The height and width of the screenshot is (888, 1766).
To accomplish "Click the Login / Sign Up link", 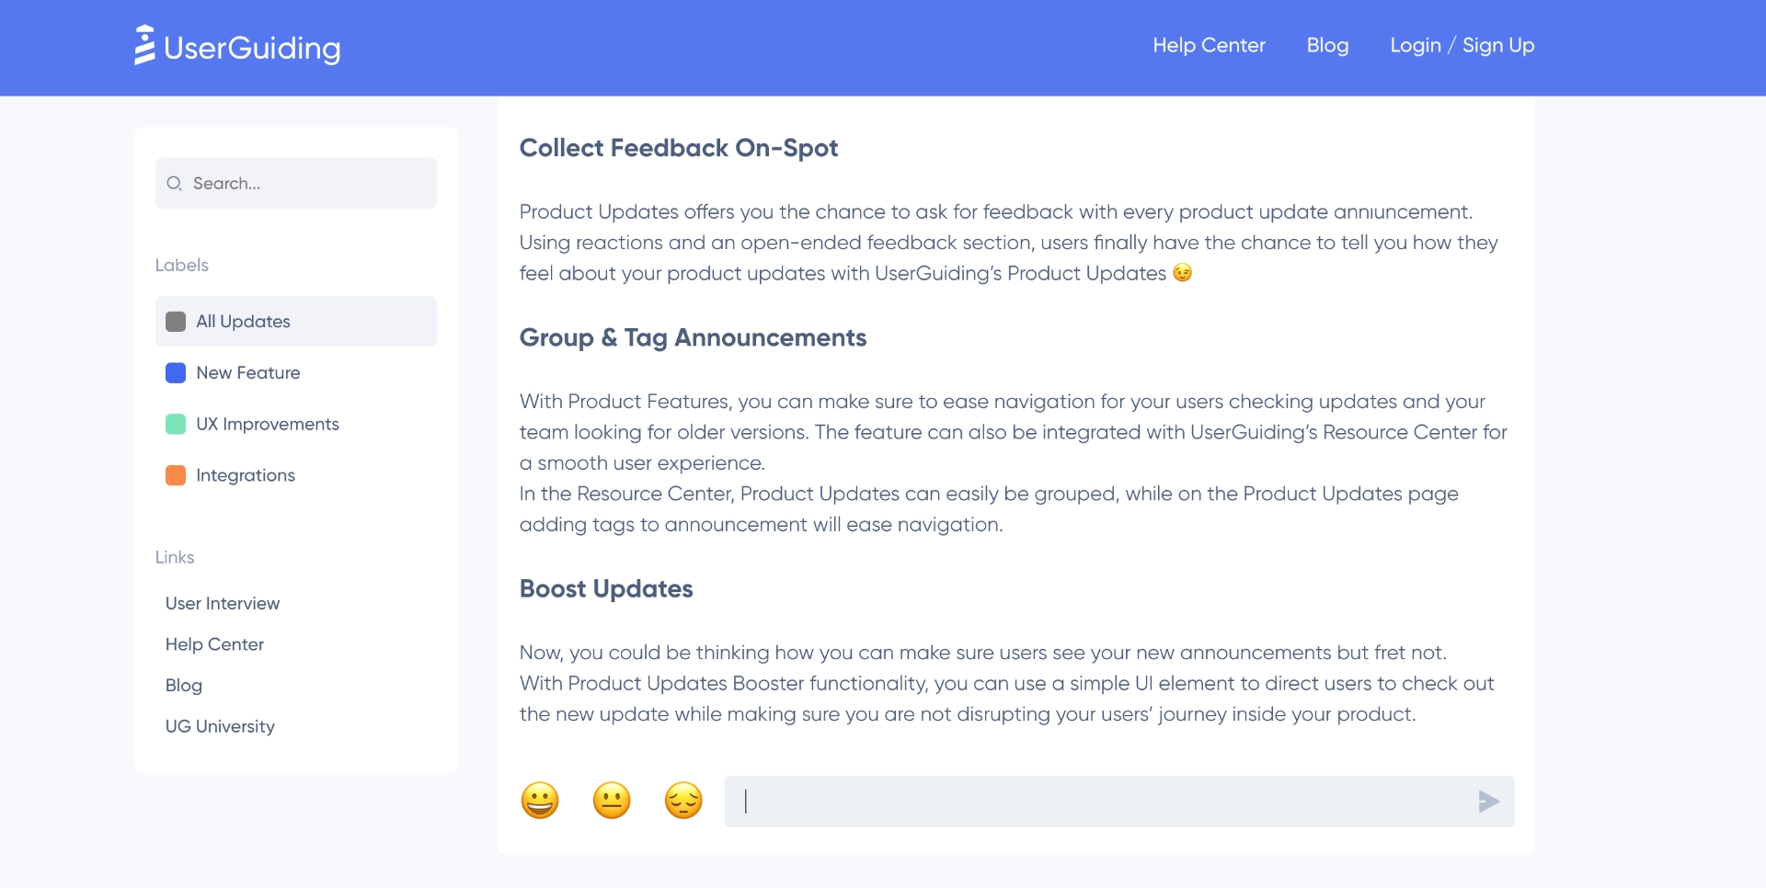I will [x=1462, y=45].
